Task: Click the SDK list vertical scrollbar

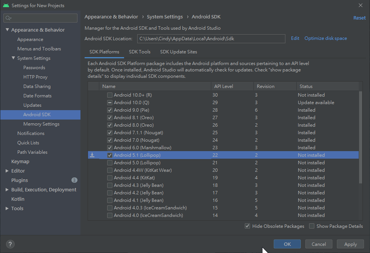Action: click(x=360, y=137)
